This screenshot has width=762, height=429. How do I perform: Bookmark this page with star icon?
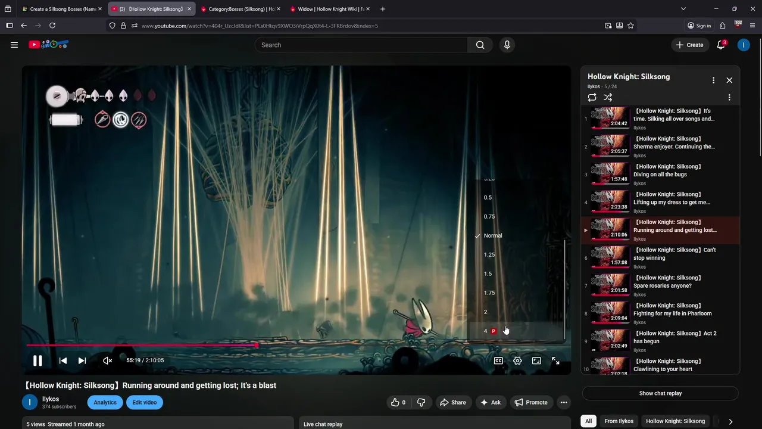point(630,26)
